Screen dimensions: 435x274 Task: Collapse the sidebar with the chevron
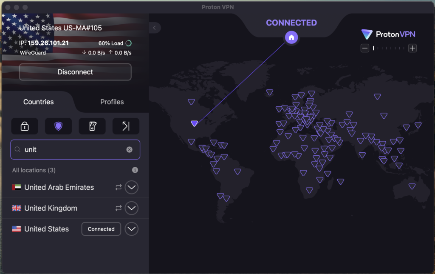[155, 28]
